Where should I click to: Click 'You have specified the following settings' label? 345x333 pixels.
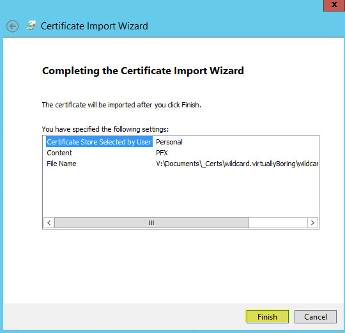click(105, 129)
